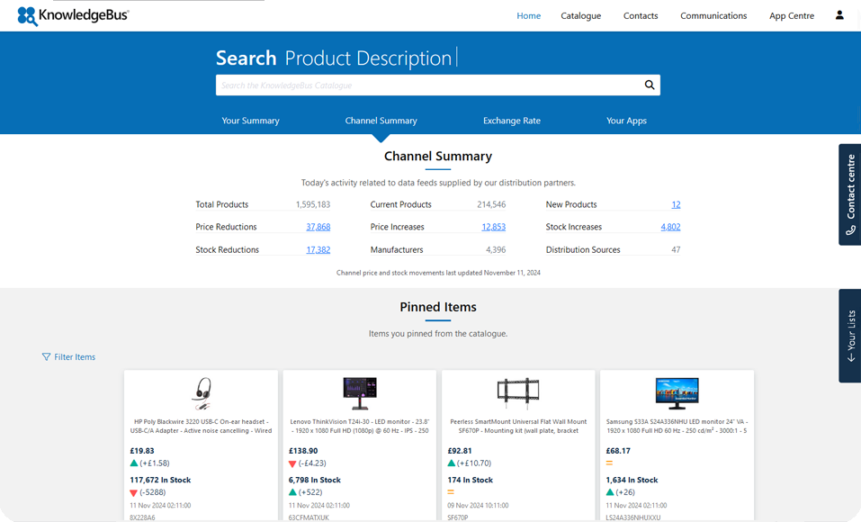Click the Manufacturers value 4,396
The width and height of the screenshot is (861, 522).
(496, 250)
